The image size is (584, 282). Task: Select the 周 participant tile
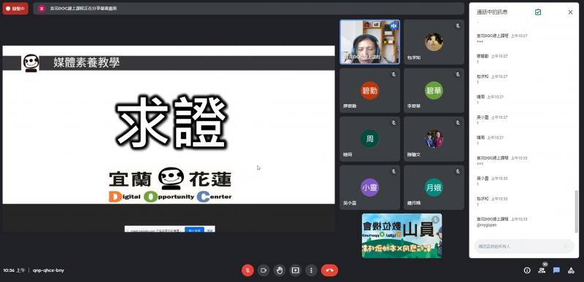(370, 139)
